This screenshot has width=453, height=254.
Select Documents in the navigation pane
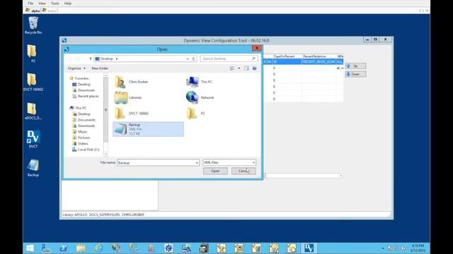(x=84, y=120)
